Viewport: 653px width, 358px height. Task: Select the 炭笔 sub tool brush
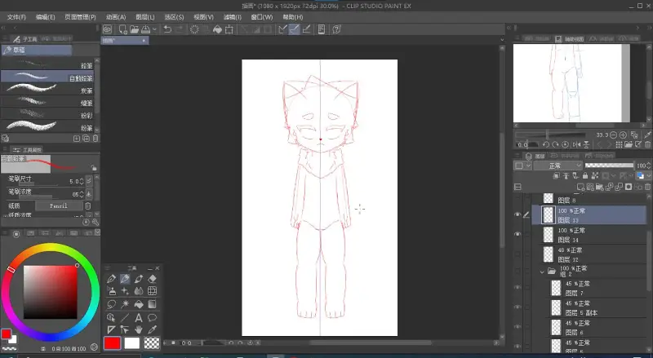pyautogui.click(x=47, y=89)
